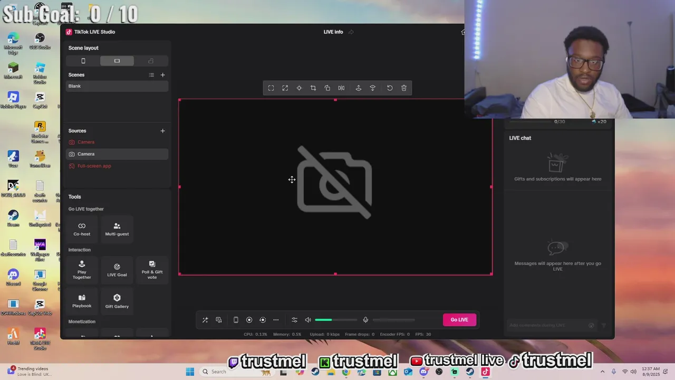This screenshot has height=380, width=675.
Task: Select the landscape scene layout
Action: [117, 61]
